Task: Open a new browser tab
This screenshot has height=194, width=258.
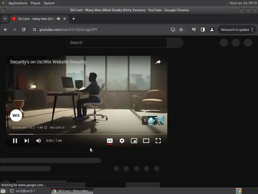Action: (74, 19)
